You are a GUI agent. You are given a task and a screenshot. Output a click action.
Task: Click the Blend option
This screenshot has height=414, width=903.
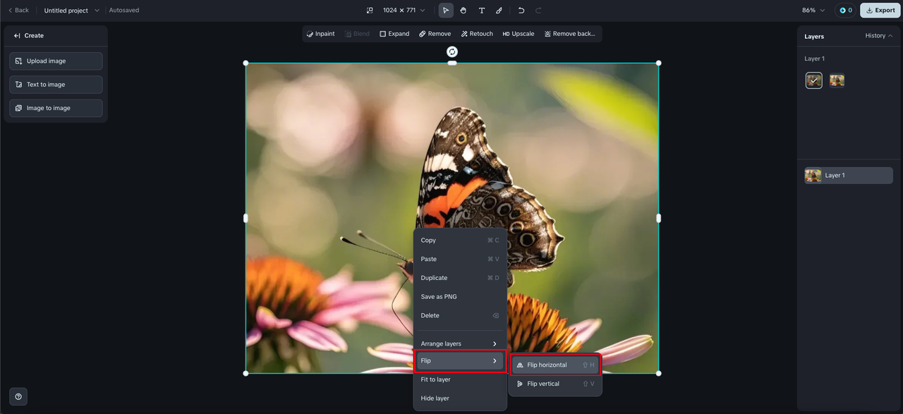pos(358,34)
